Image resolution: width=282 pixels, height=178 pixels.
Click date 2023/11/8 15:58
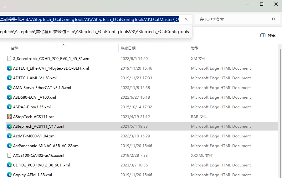(135, 88)
